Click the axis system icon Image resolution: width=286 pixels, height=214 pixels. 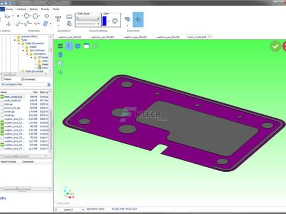pos(8,23)
